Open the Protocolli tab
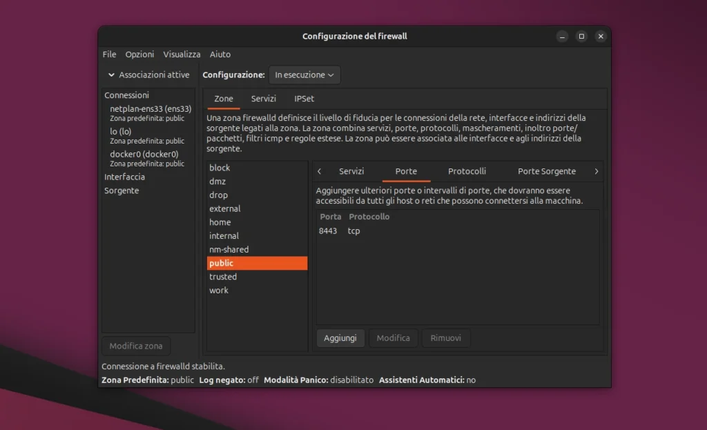 (467, 171)
